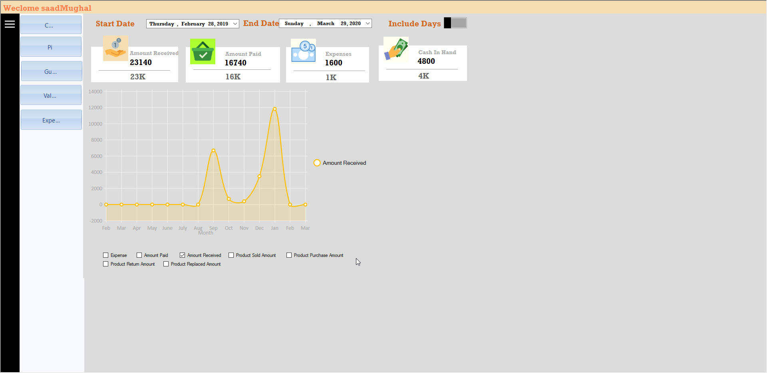This screenshot has height=373, width=767.
Task: Click the '2020' year in End Date
Action: (355, 24)
